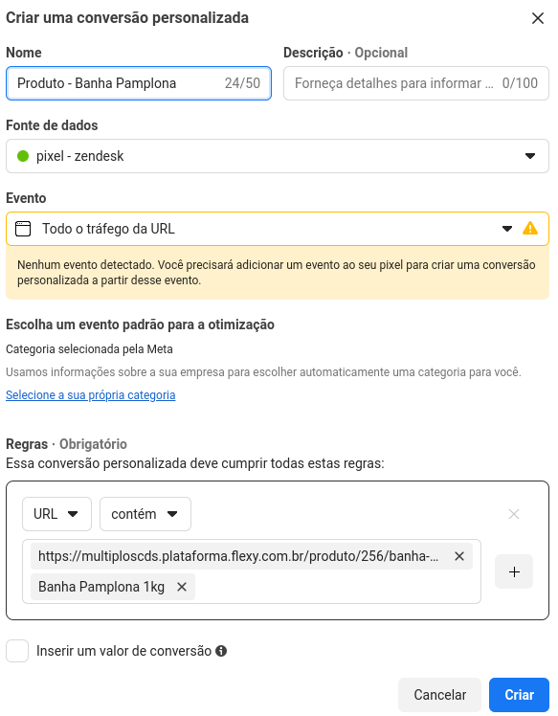Viewport: 558px width, 716px height.
Task: Click the Cancelar button
Action: tap(439, 695)
